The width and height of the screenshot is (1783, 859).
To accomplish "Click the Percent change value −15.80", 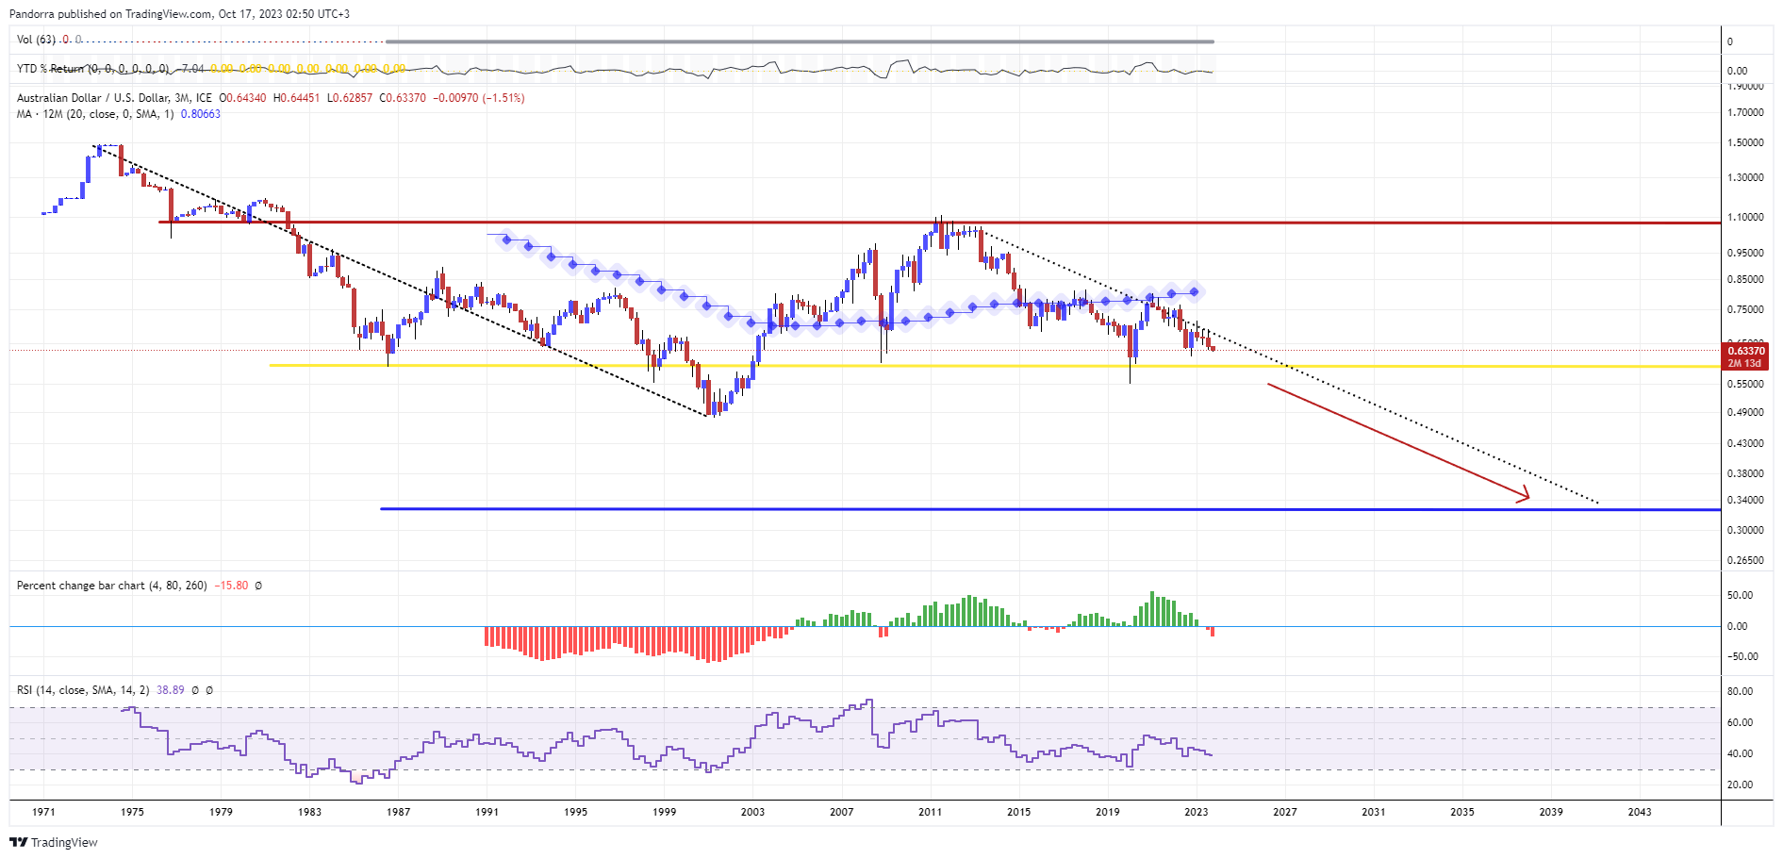I will pos(231,586).
